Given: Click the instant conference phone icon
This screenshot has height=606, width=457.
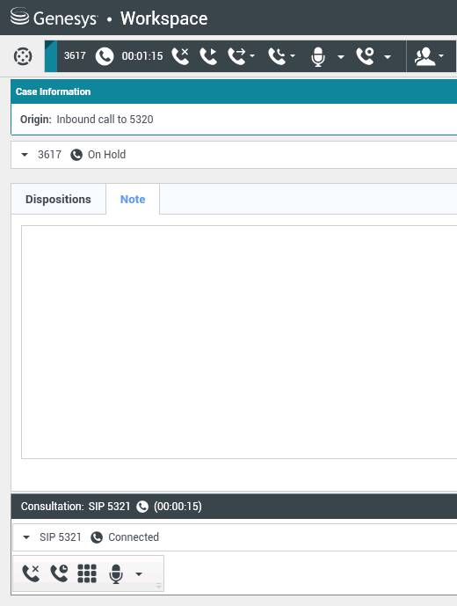Looking at the screenshot, I should point(278,56).
